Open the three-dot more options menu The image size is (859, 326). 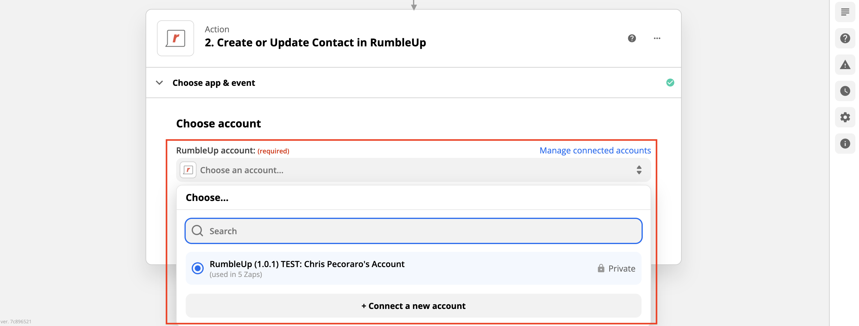tap(657, 38)
